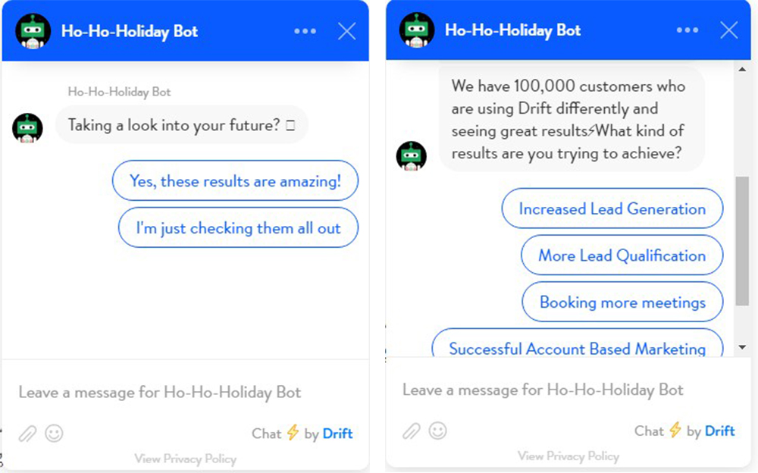The image size is (758, 473).
Task: Choose "Yes, these results are amazing!" reply
Action: point(235,181)
